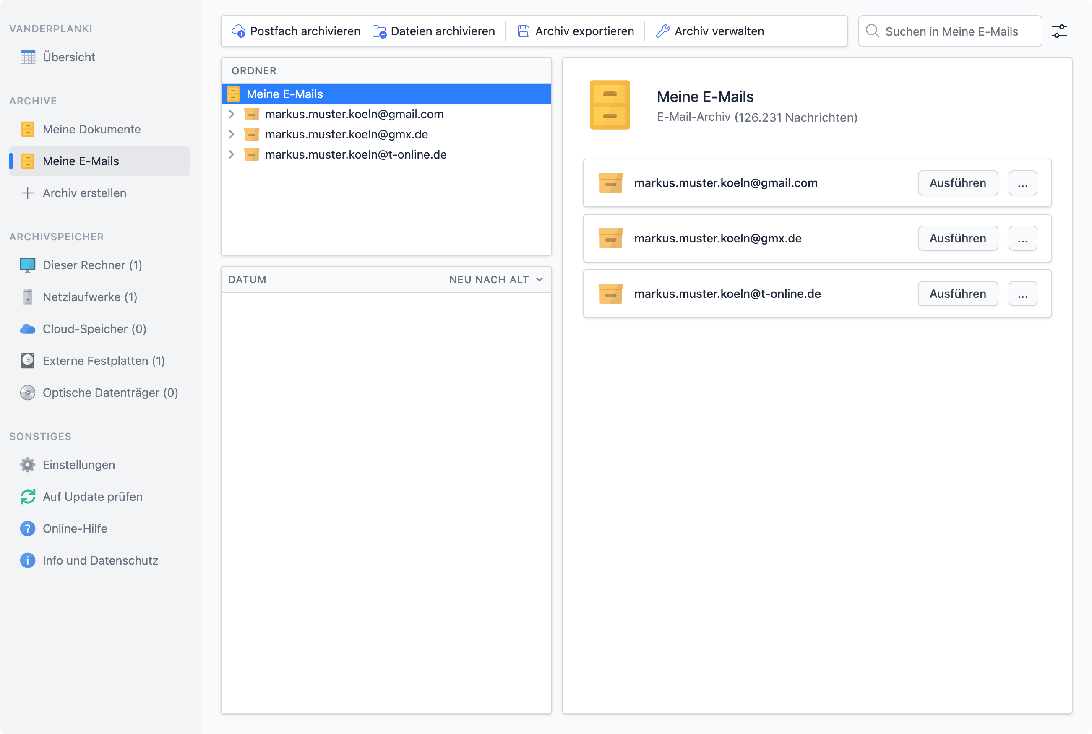This screenshot has width=1092, height=734.
Task: Expand the t-online.de folder in tree
Action: [231, 154]
